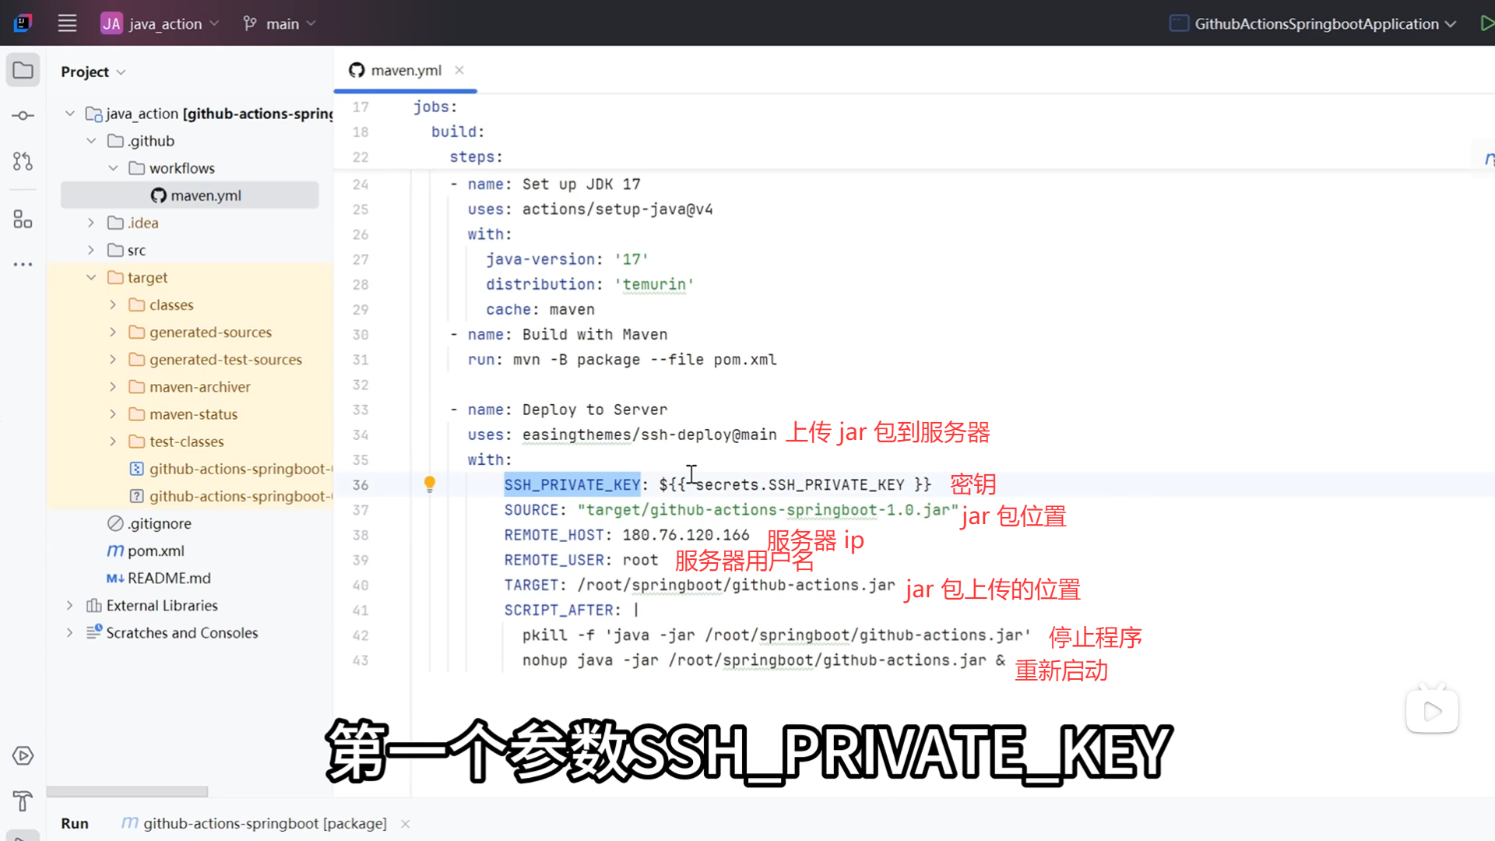Click the video overlay play button
Image resolution: width=1495 pixels, height=841 pixels.
pyautogui.click(x=1431, y=711)
